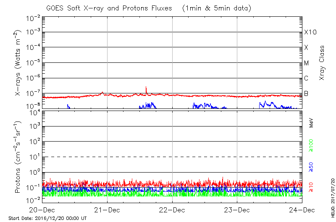Image resolution: width=336 pixels, height=222 pixels.
Task: Click the red ≥10 MeV legend label
Action: pos(311,187)
